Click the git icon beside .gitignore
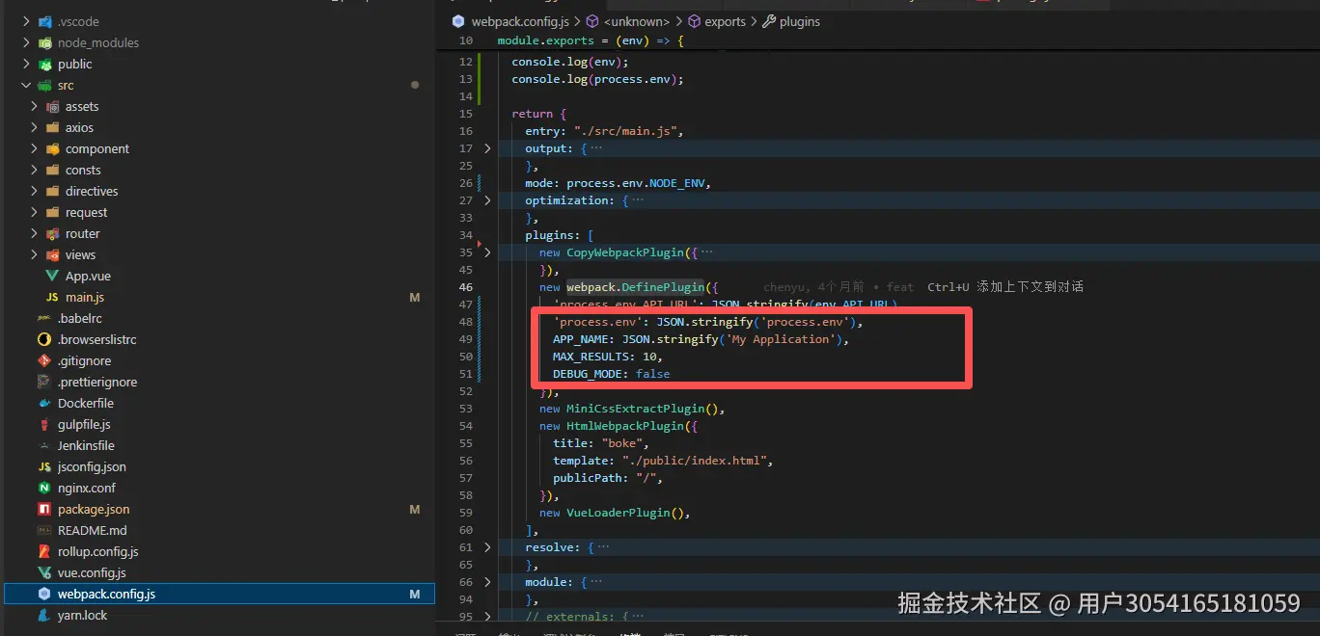This screenshot has height=636, width=1320. click(x=44, y=360)
